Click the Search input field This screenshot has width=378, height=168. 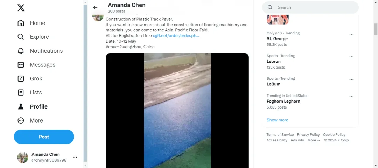click(310, 7)
